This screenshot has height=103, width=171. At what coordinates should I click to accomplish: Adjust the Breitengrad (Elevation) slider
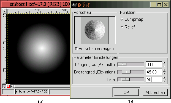131,72
